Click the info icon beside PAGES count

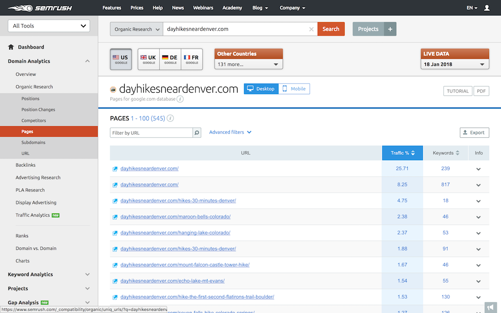170,119
